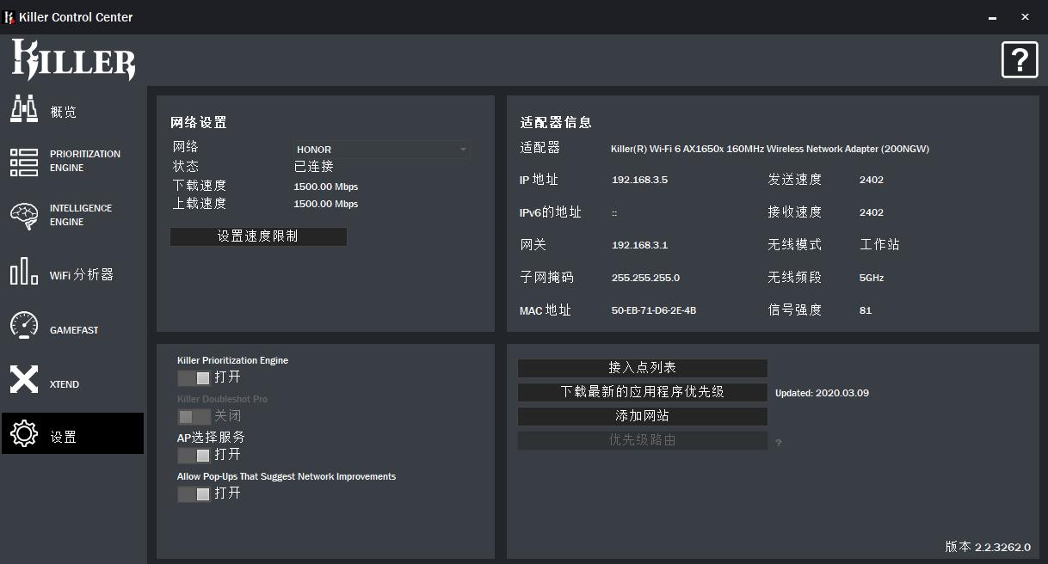Click the disabled Killer Doubleshot Pro switch

click(194, 415)
